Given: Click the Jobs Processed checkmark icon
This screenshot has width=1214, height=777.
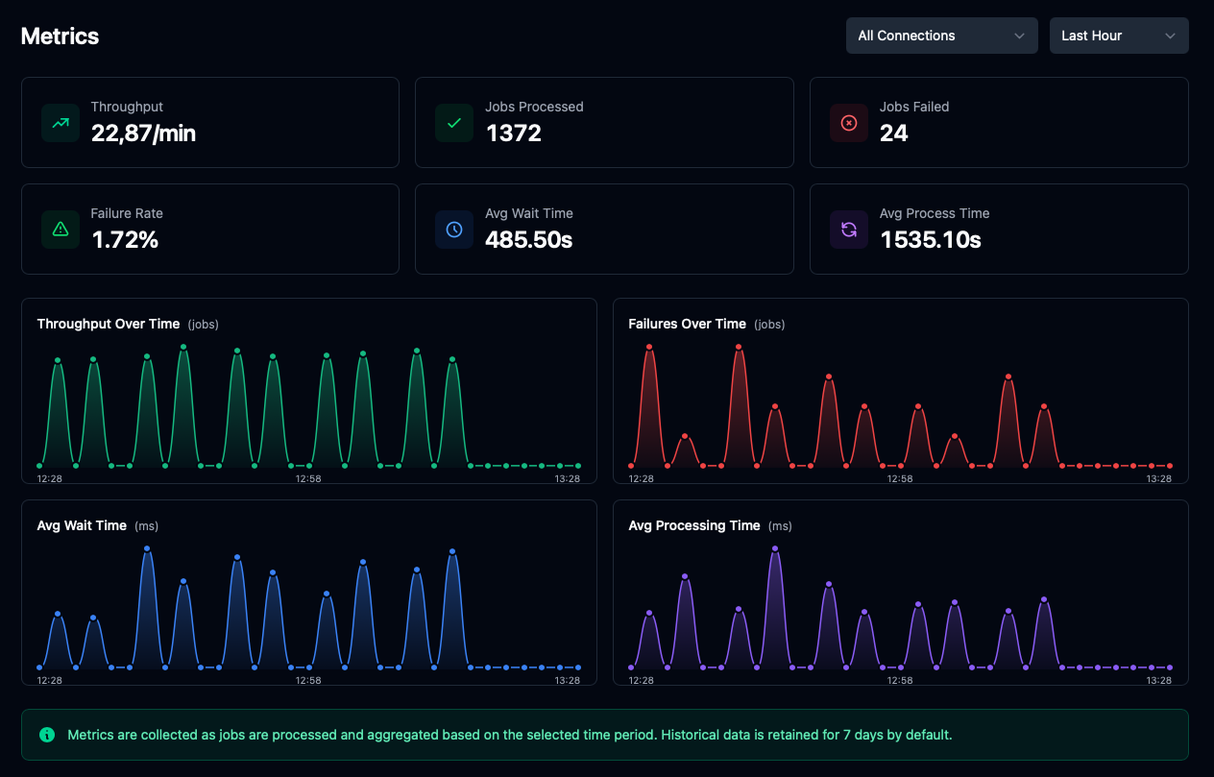Looking at the screenshot, I should click(453, 123).
